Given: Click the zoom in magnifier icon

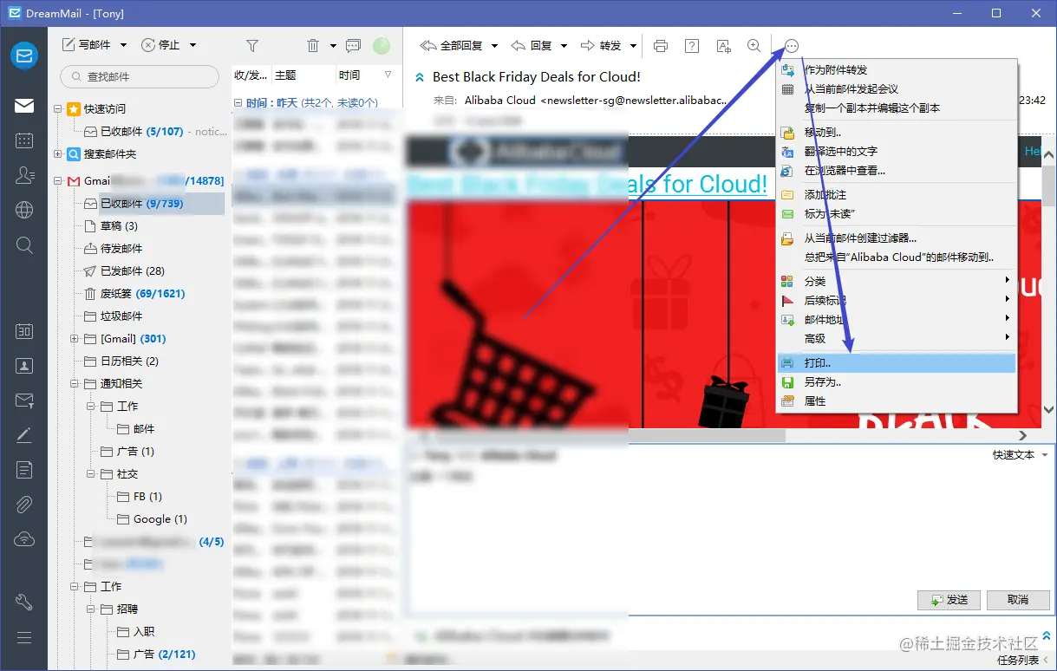Looking at the screenshot, I should pos(754,46).
